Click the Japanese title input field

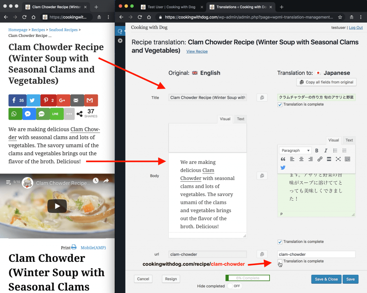point(316,97)
